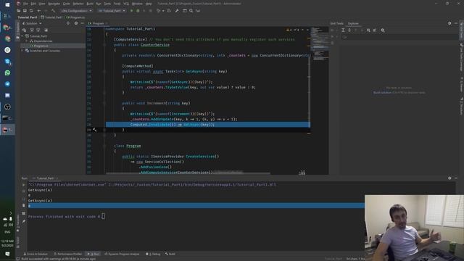Open the Settings wrench icon in toolbar

pyautogui.click(x=177, y=11)
